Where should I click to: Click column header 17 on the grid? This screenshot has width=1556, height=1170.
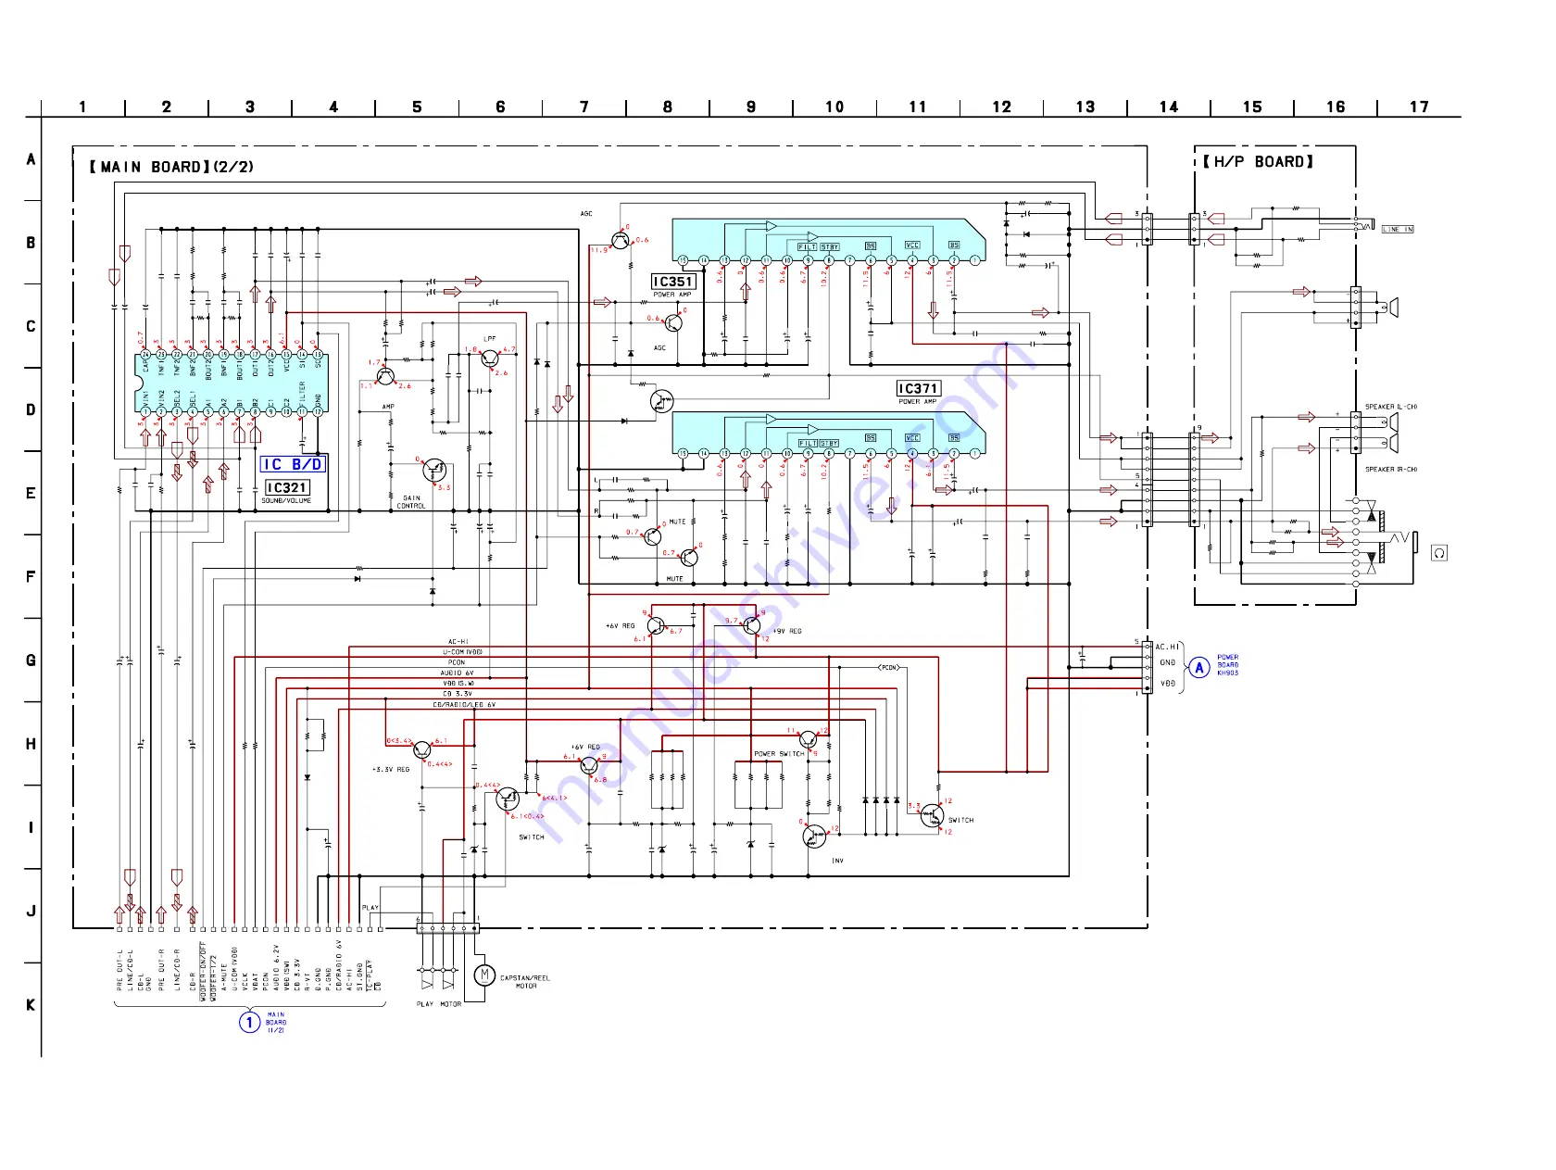[x=1419, y=107]
